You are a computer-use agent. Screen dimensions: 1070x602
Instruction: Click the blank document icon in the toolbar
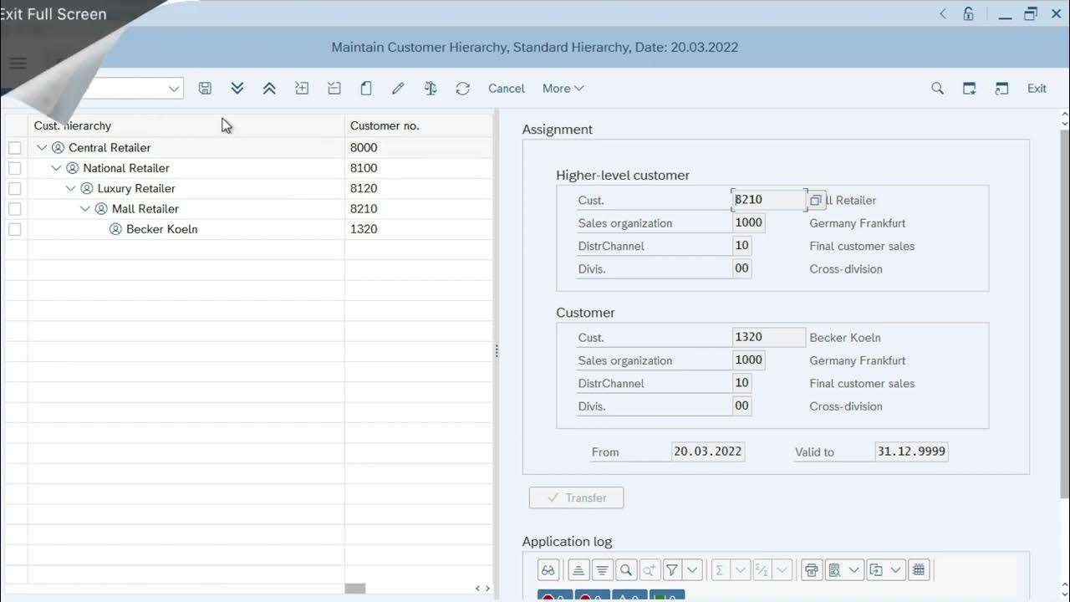[366, 89]
